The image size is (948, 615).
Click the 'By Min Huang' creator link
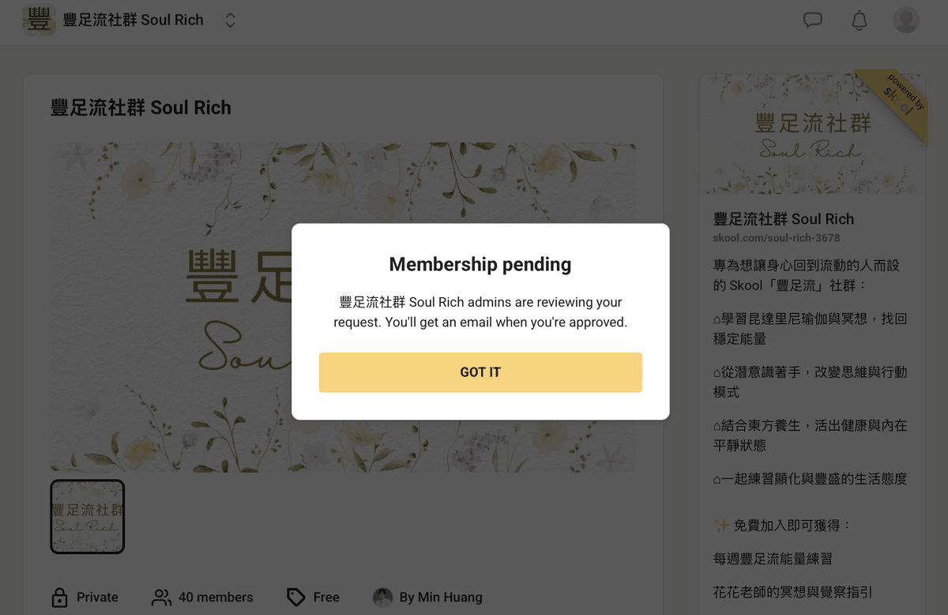[x=441, y=598]
